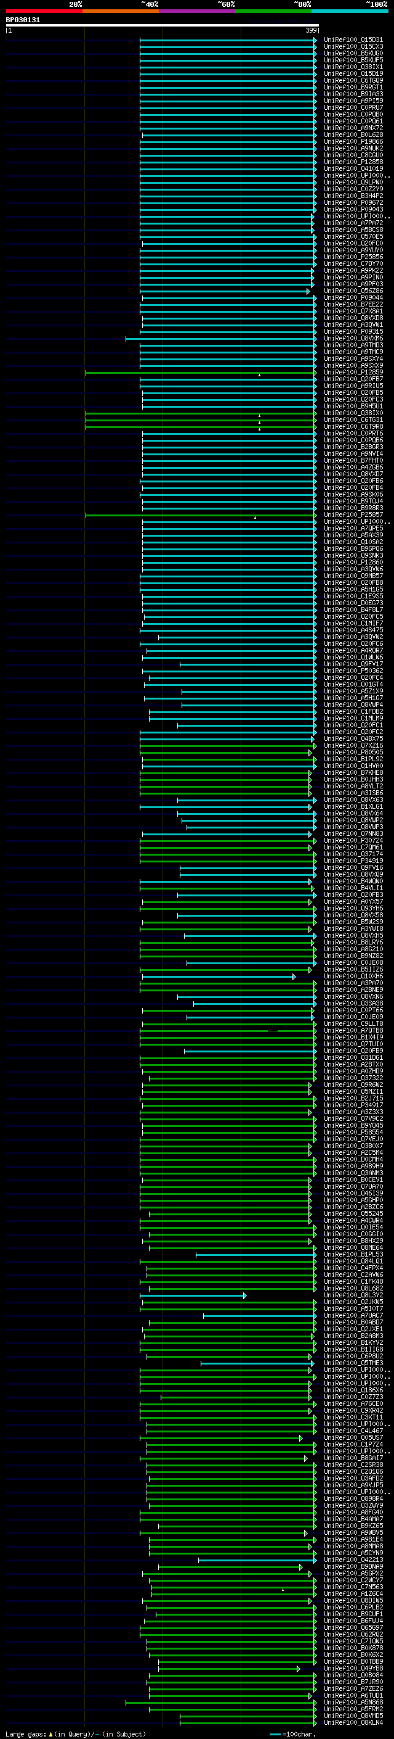Click the red identity legend segment
The image size is (394, 1739).
[x=44, y=11]
